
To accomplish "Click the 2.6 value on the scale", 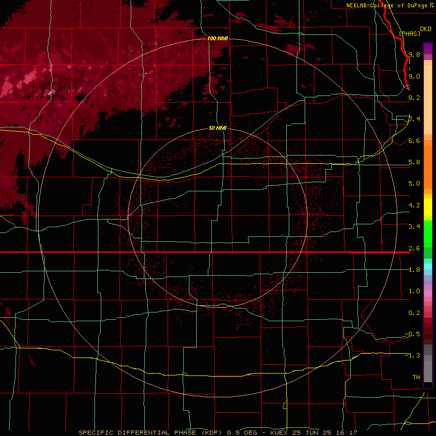I will pos(414,249).
